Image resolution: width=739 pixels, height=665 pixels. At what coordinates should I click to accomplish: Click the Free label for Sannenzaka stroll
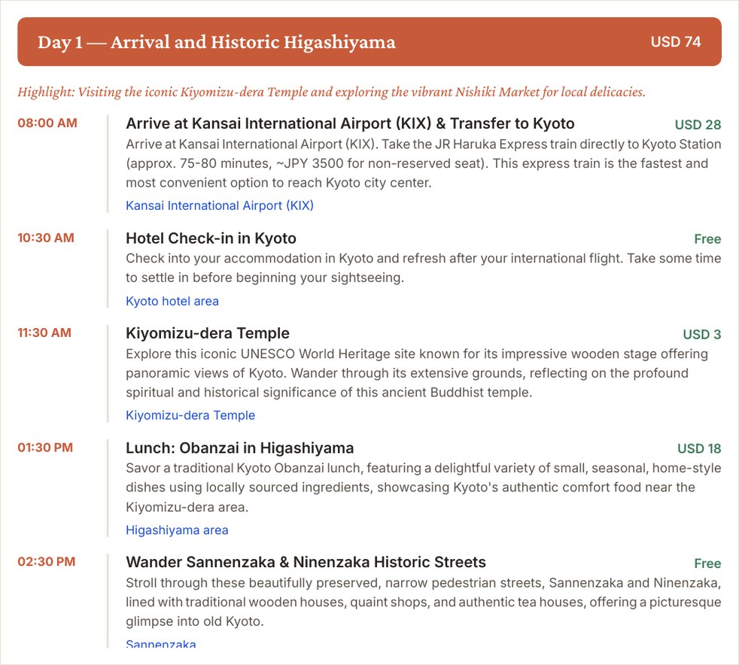(x=707, y=563)
